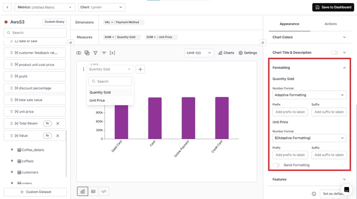Click drag handle of profit field

(11, 77)
